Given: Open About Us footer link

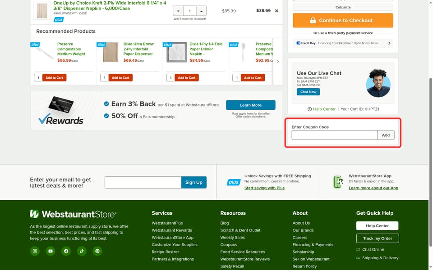Looking at the screenshot, I should 301,223.
